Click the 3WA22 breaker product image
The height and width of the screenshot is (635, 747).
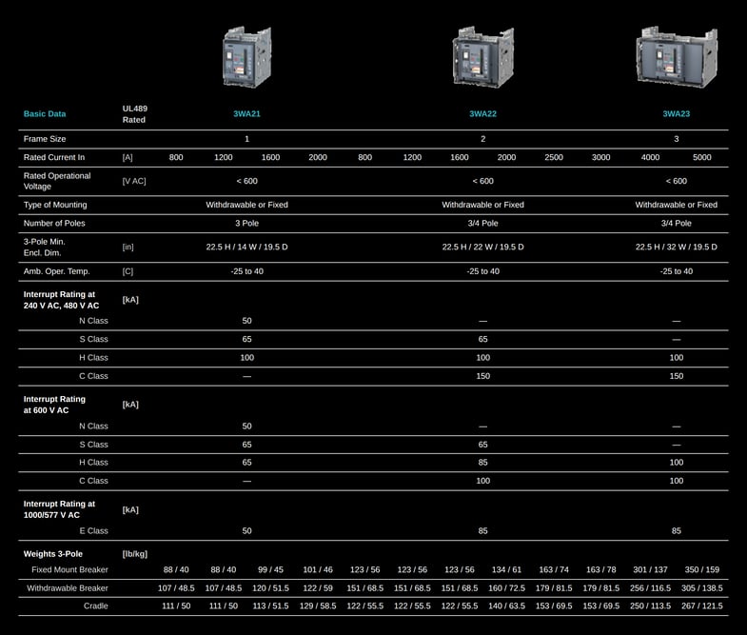tap(483, 57)
